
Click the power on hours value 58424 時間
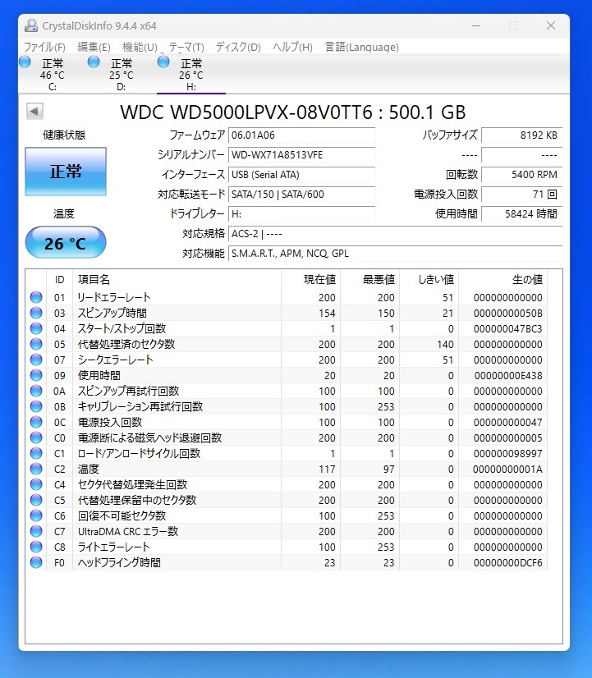tap(522, 213)
